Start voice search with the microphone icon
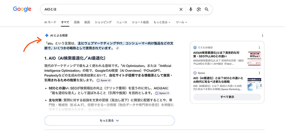Viewport: 285px width, 132px height. tap(191, 9)
